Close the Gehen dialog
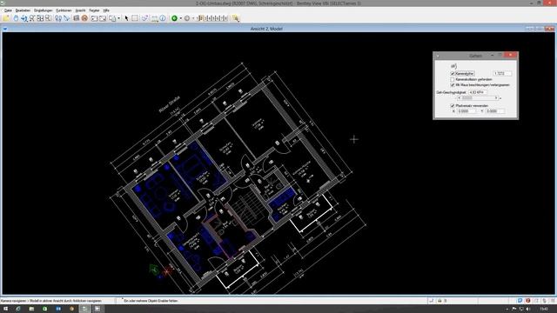 coord(511,55)
